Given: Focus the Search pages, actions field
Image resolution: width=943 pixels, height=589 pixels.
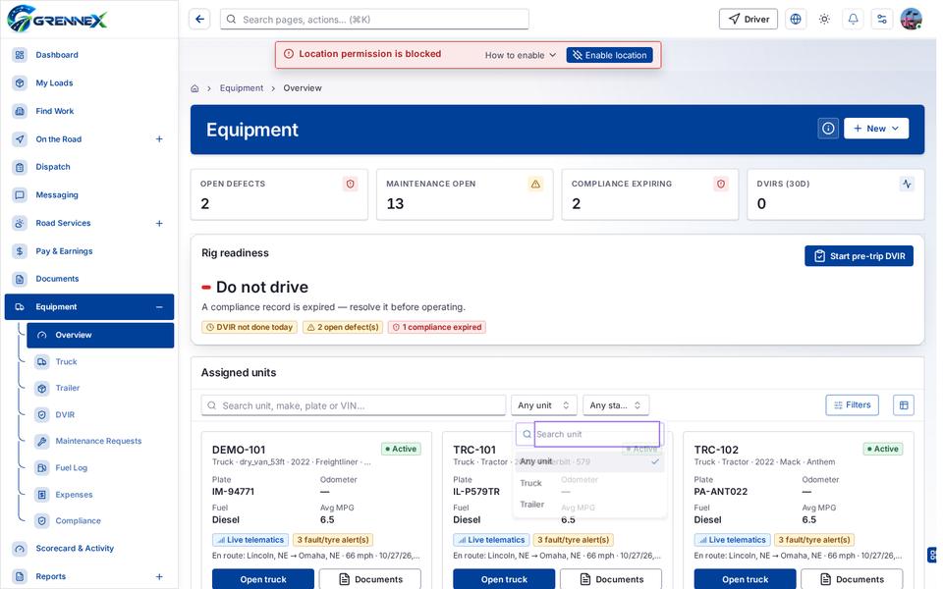Looking at the screenshot, I should 374,20.
